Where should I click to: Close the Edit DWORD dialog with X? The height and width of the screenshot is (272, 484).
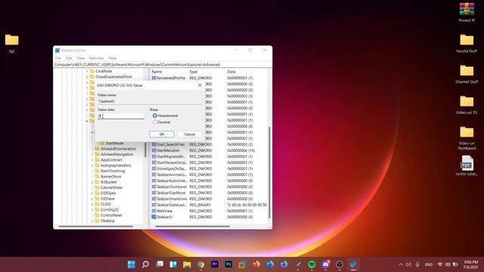200,85
